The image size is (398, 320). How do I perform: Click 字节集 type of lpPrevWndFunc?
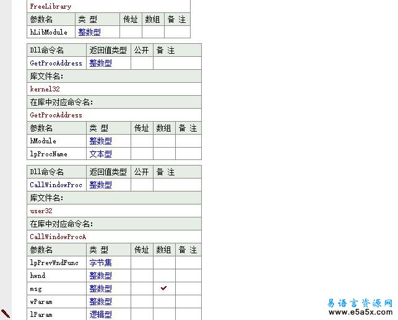[100, 263]
